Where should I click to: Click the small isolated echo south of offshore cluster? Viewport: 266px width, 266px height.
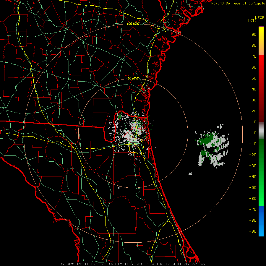(190, 174)
